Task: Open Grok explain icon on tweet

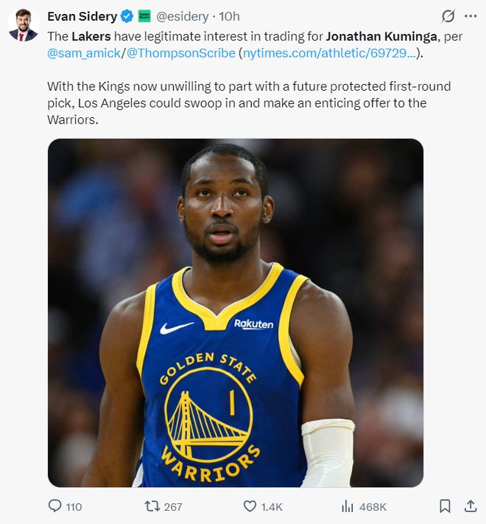Action: tap(447, 16)
